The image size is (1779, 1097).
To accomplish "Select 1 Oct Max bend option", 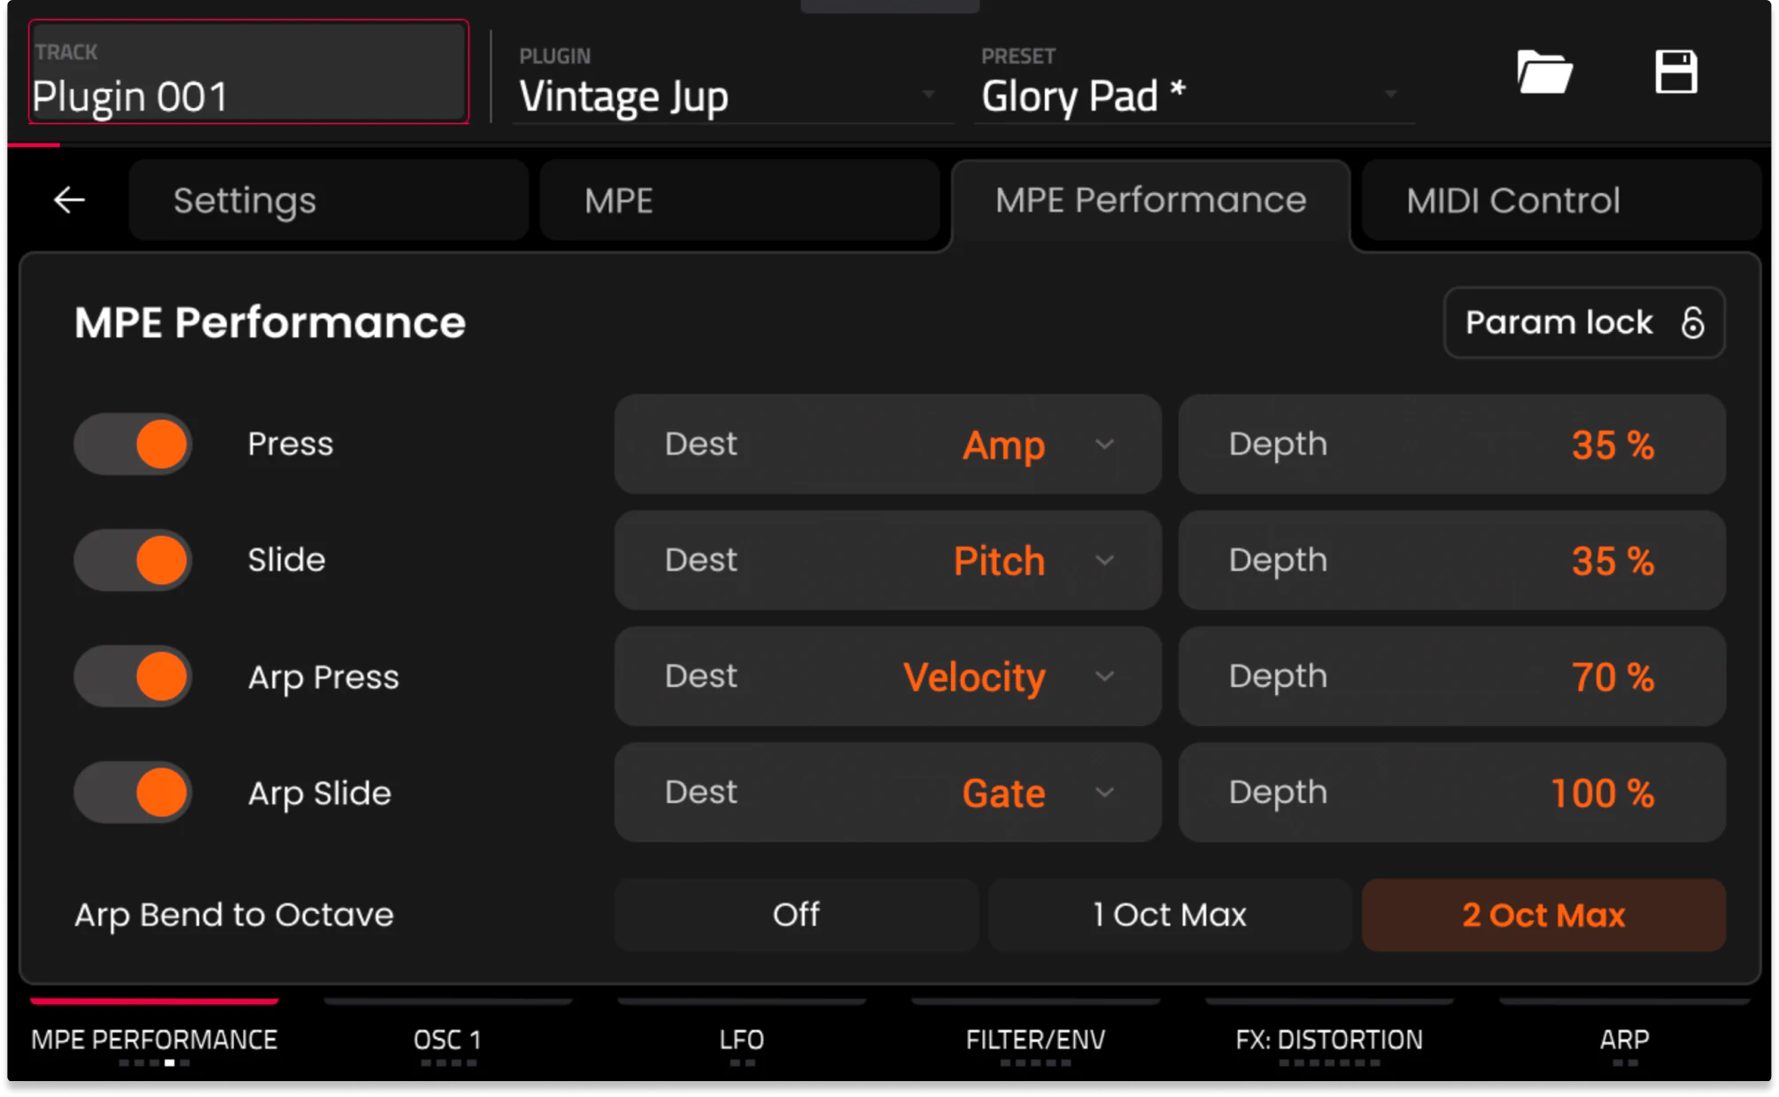I will pos(1169,915).
